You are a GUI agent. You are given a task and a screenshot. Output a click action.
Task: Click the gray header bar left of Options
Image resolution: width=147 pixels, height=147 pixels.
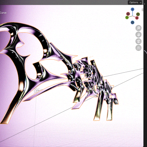pos(64,2)
